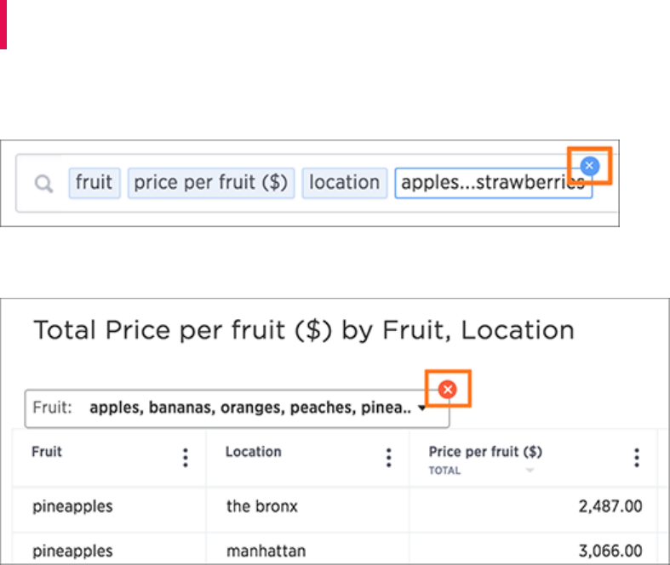Change the TOTAL aggregation label
This screenshot has height=565, width=670.
point(444,471)
